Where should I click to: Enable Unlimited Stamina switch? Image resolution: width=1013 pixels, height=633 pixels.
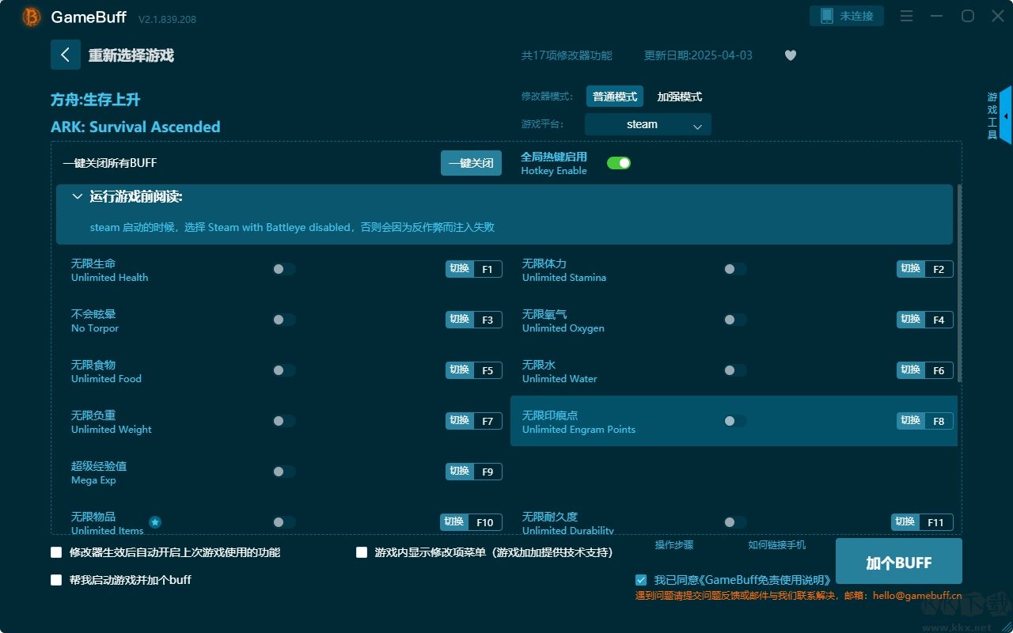tap(735, 269)
